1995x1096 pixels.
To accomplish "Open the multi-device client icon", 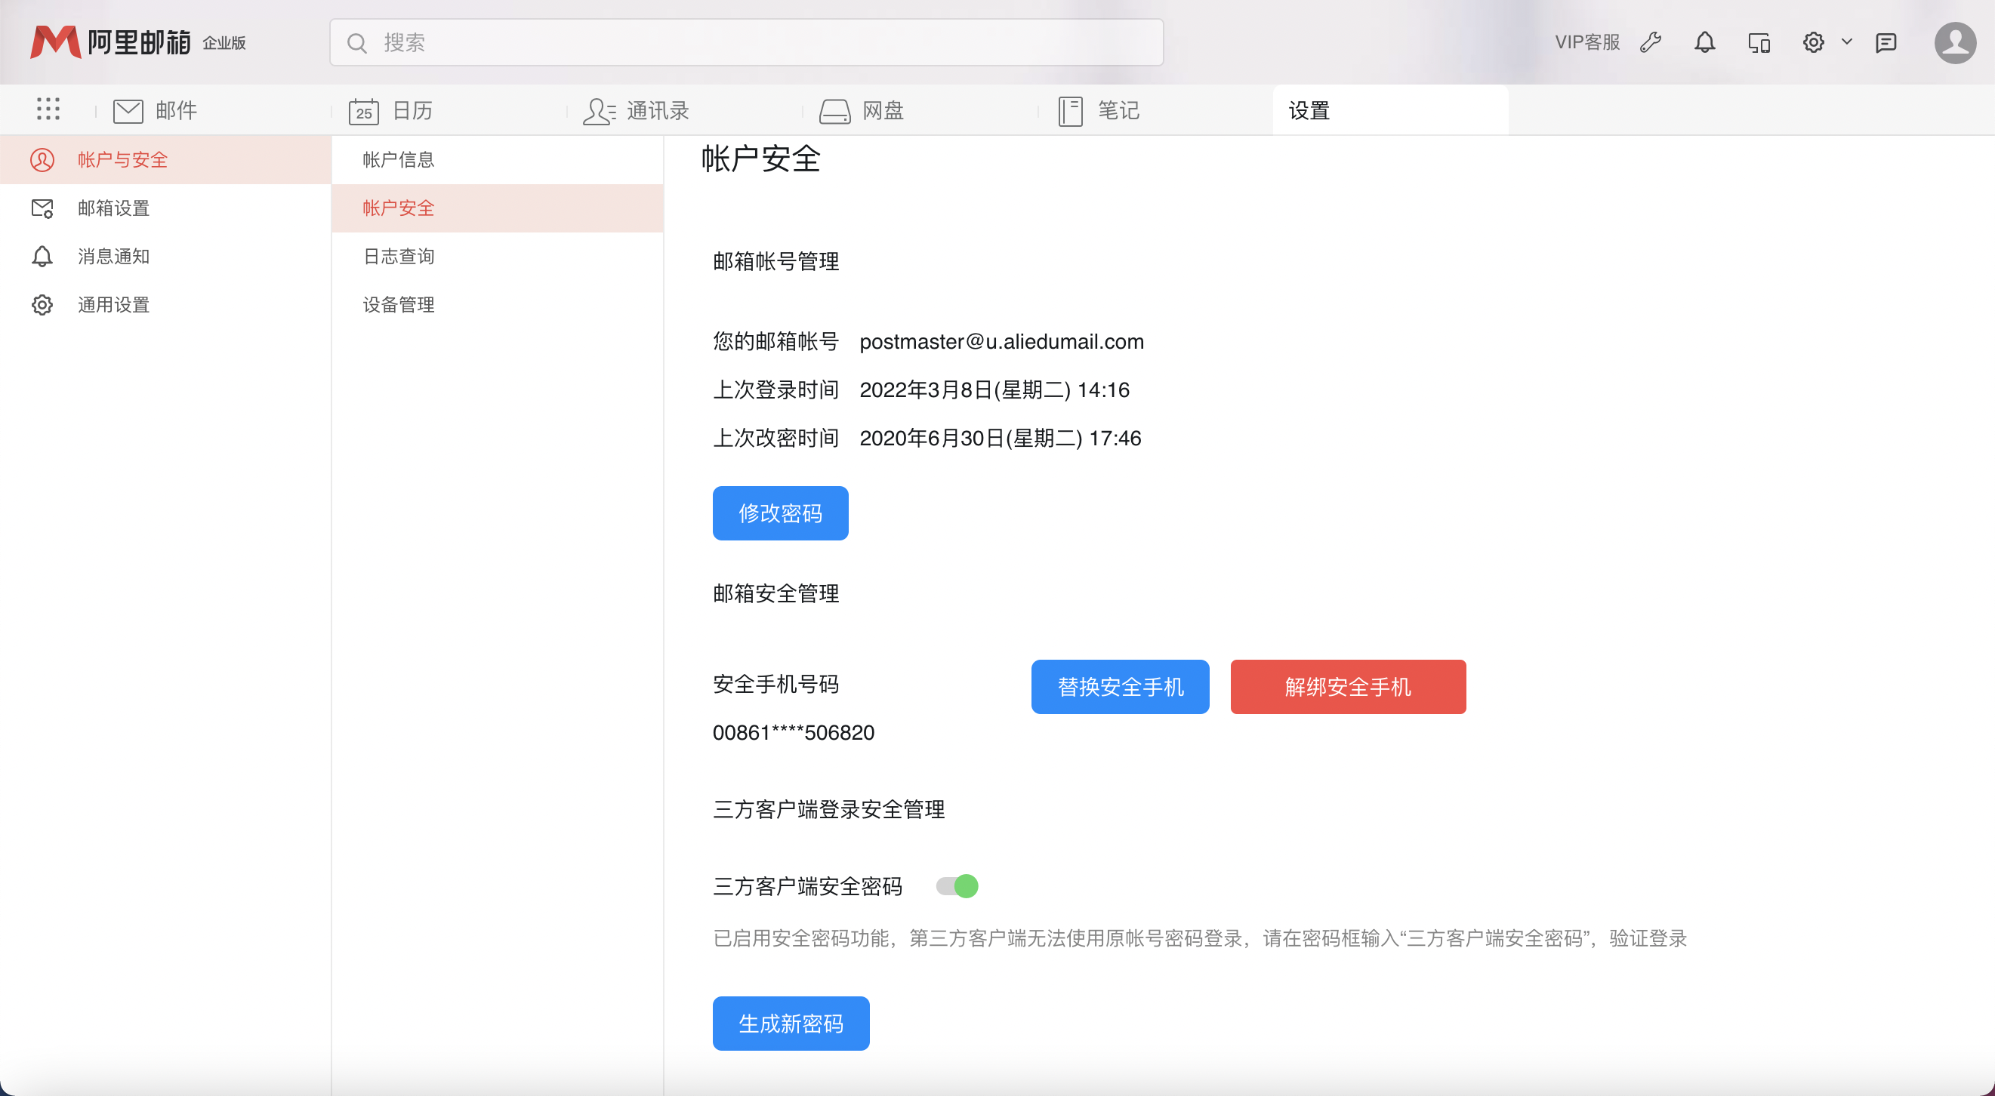I will coord(1759,42).
